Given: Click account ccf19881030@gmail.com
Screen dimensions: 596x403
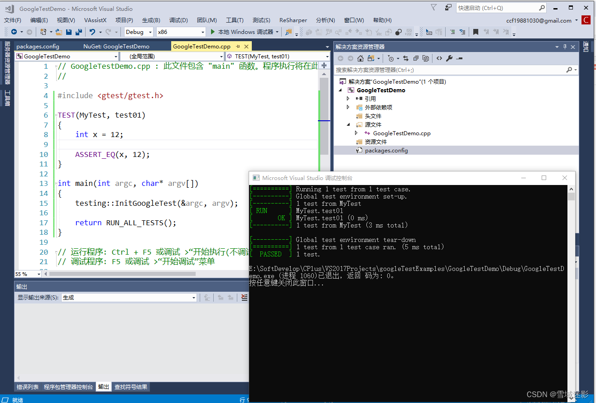Looking at the screenshot, I should click(x=539, y=20).
